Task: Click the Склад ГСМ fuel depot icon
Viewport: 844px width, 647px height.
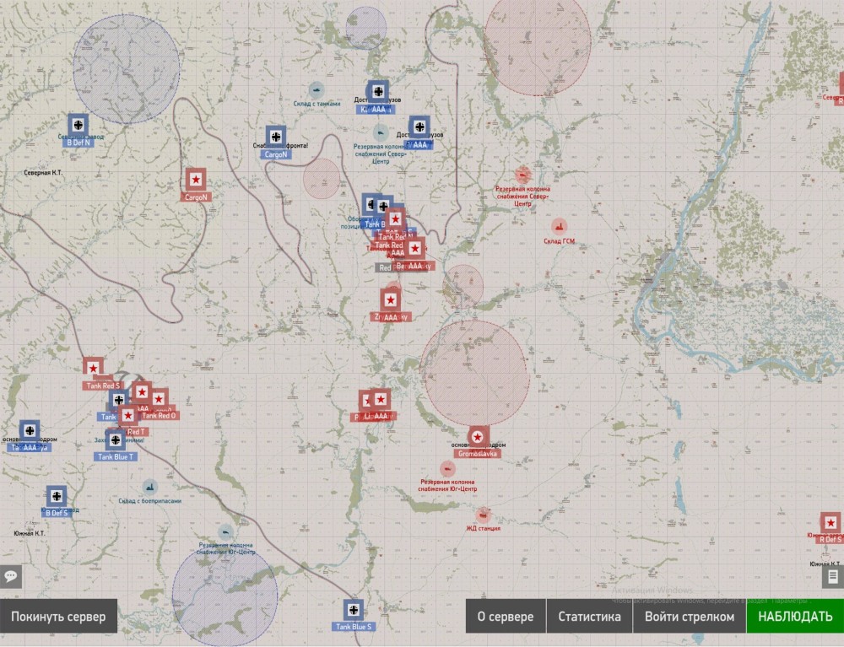Action: [559, 226]
